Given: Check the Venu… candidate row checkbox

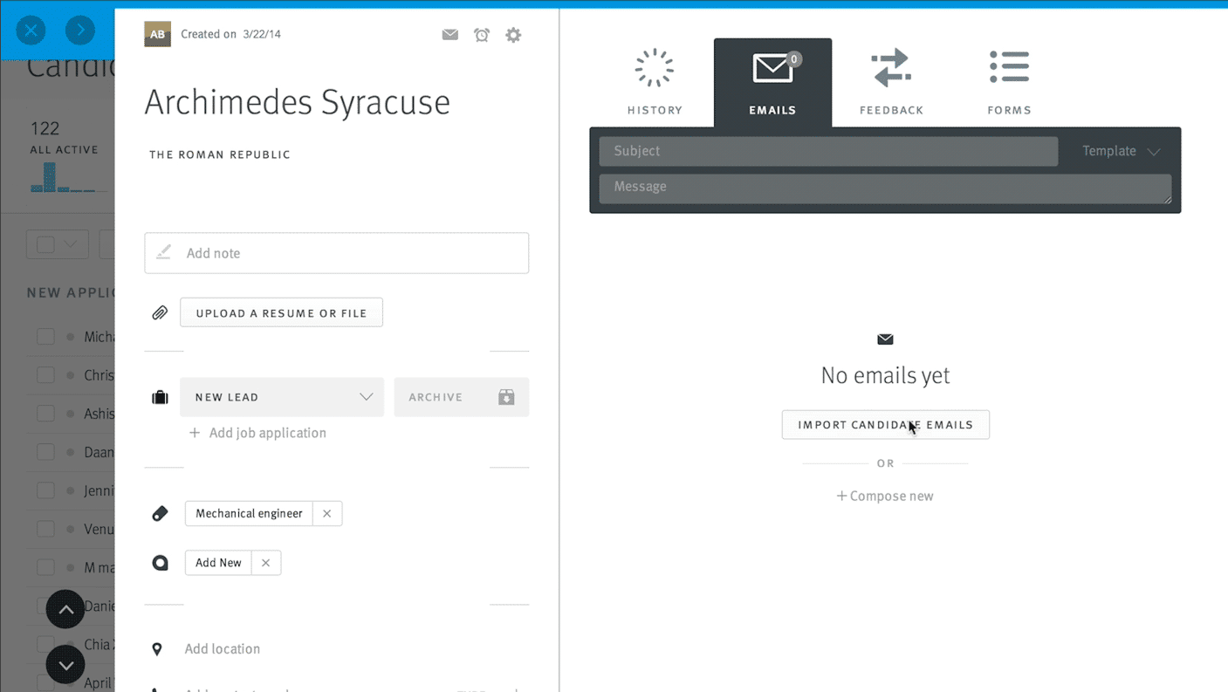Looking at the screenshot, I should point(45,529).
